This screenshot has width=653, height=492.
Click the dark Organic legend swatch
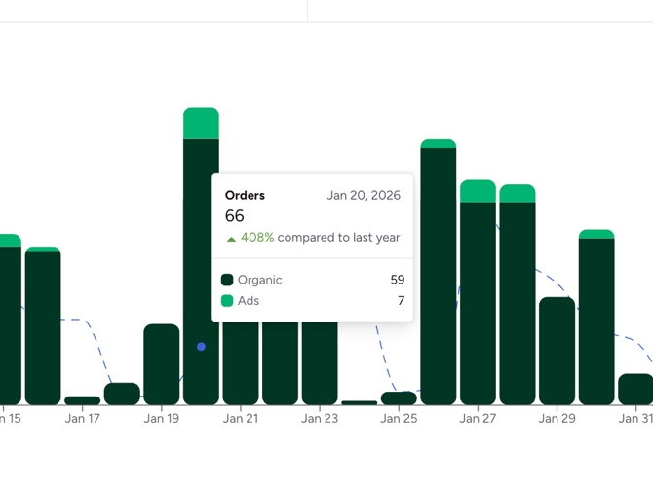click(227, 280)
